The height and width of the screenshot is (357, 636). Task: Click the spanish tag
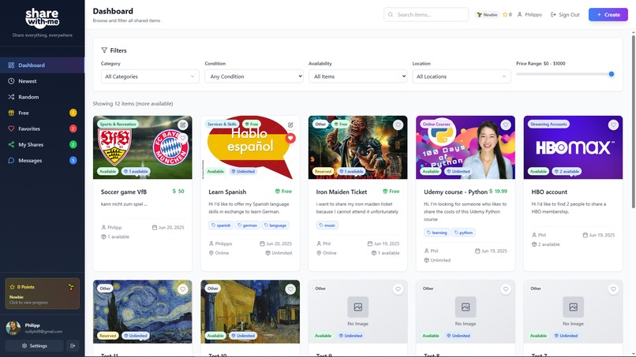coord(221,225)
